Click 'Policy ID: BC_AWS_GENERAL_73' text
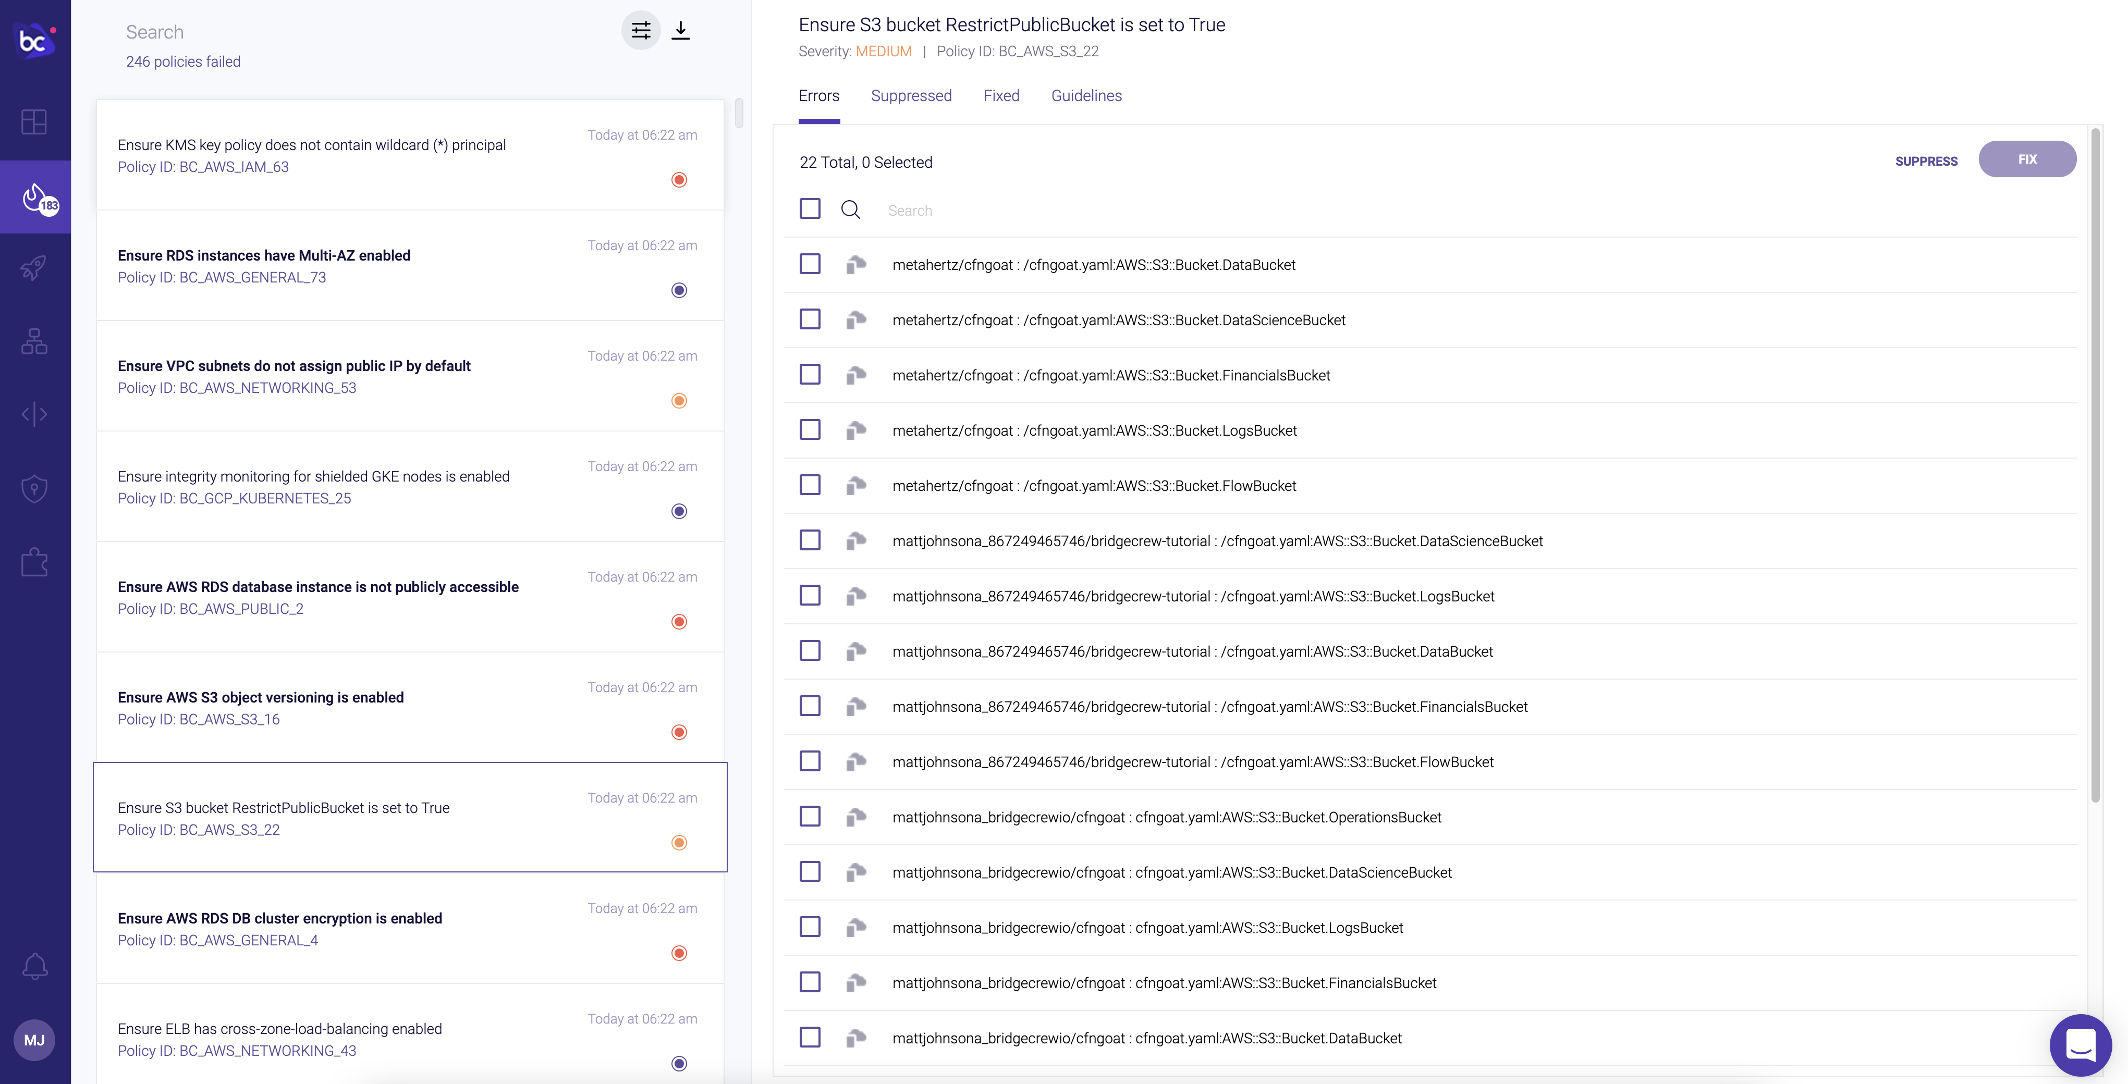The height and width of the screenshot is (1084, 2128). (222, 277)
